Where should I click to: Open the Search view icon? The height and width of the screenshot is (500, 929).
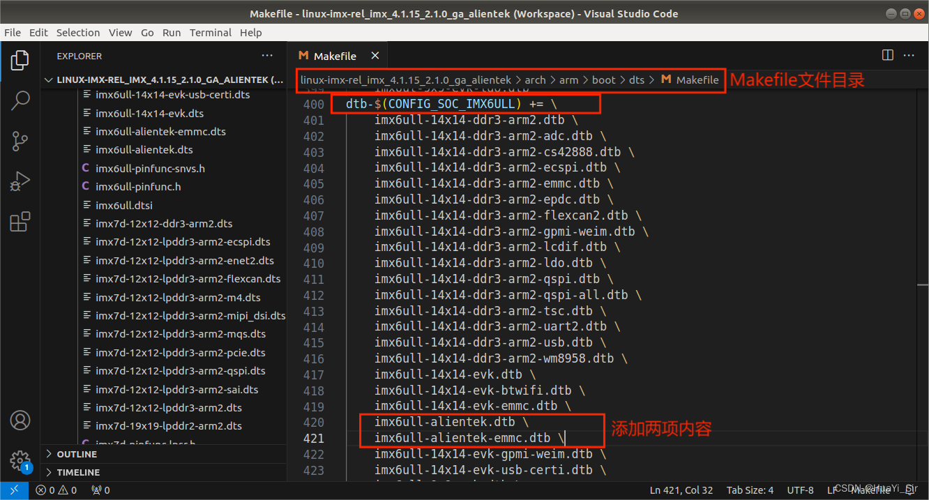20,100
